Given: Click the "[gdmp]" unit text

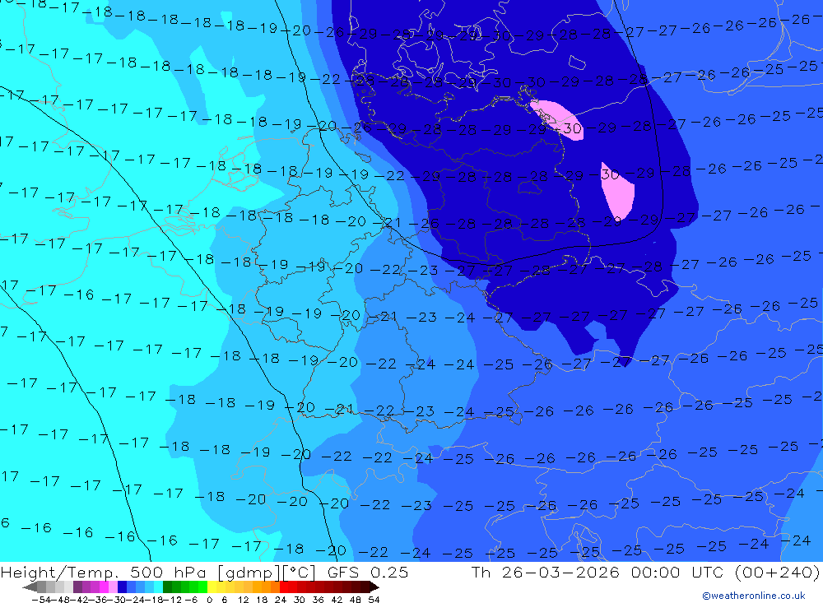Looking at the screenshot, I should (x=249, y=573).
